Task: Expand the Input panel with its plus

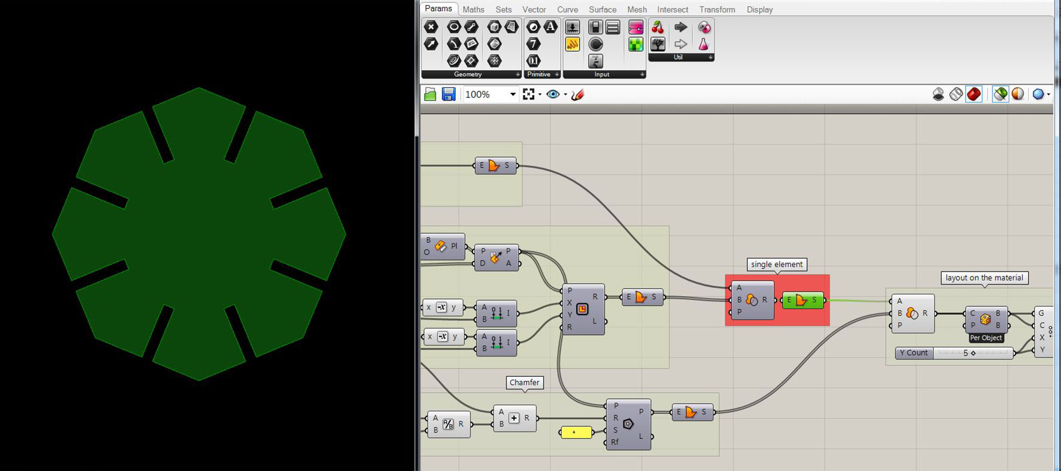Action: click(642, 75)
